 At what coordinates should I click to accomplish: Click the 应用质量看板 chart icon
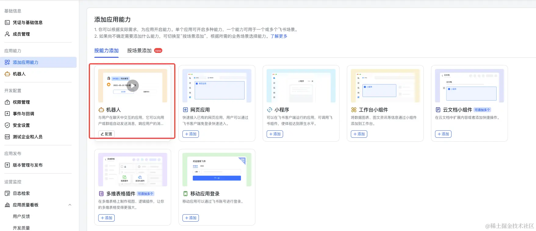click(x=7, y=205)
